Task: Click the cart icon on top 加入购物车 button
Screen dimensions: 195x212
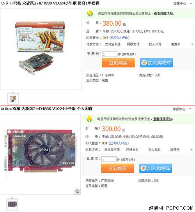Action: (x=144, y=63)
